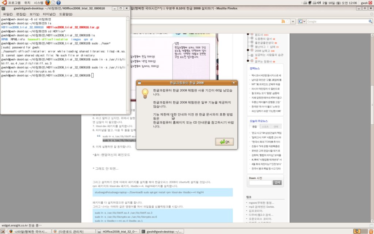Open the 오늘의 주요뉴스 heading link
Viewport: 374px width, 234px height.
click(x=259, y=121)
